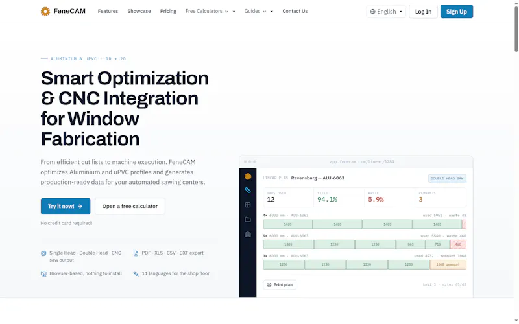Click the 'kerf 3 · miter 45/45' text
This screenshot has width=519, height=324.
(444, 284)
